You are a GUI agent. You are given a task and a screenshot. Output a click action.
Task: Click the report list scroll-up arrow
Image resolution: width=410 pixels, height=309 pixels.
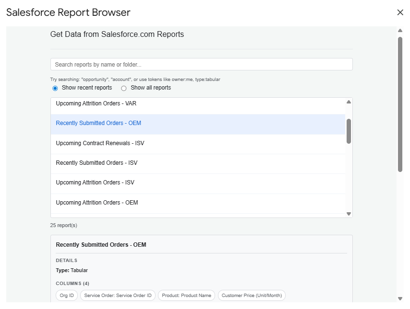[x=349, y=102]
